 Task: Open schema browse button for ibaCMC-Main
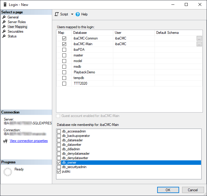[x=199, y=44]
